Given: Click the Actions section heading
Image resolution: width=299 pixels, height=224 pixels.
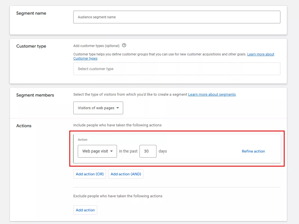Looking at the screenshot, I should [24, 126].
